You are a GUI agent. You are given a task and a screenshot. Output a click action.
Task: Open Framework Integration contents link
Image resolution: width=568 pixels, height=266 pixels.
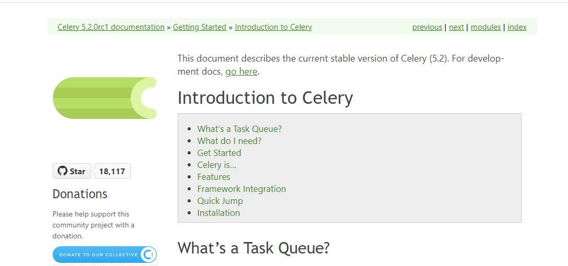pos(241,189)
